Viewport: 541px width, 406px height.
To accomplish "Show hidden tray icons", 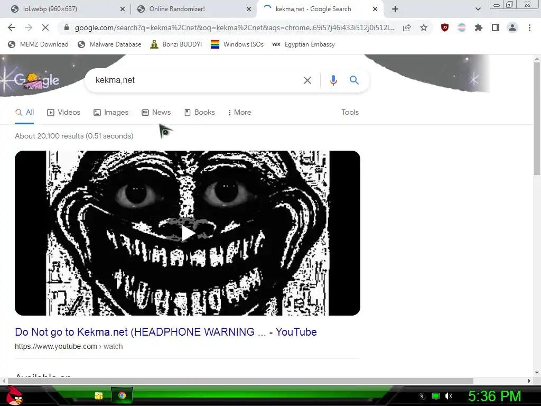I will pyautogui.click(x=422, y=396).
